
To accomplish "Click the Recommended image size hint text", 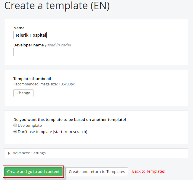I will tap(44, 84).
